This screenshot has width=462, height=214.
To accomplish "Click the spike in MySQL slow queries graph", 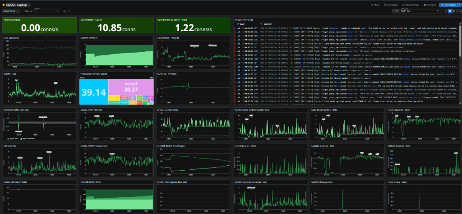I will tap(342, 199).
